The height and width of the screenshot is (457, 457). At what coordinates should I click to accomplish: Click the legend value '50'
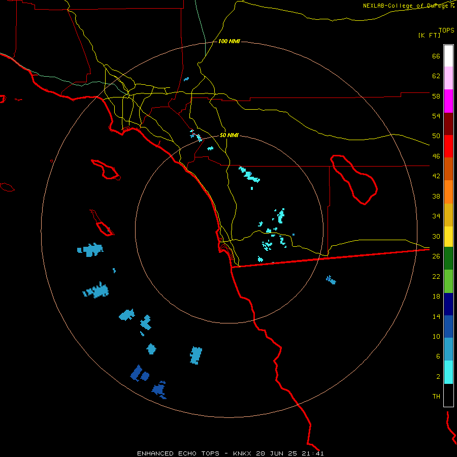pos(436,136)
